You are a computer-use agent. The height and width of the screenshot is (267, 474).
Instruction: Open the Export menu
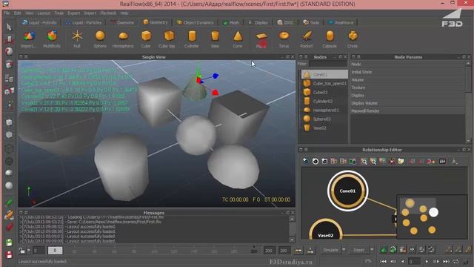click(x=74, y=13)
